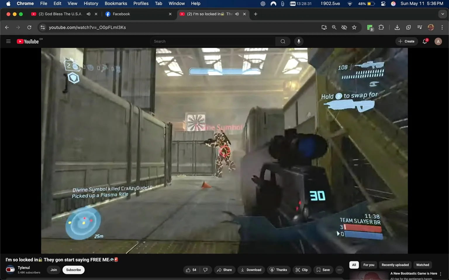The image size is (449, 280).
Task: Open the date and time clock
Action: 422,3
